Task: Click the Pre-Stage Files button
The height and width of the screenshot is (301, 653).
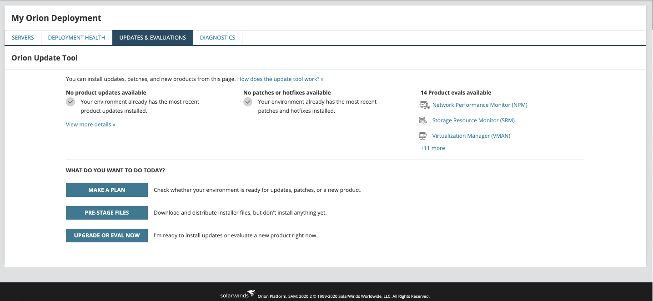Action: click(107, 213)
